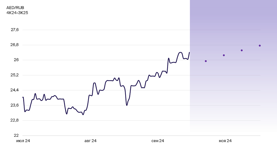
Task: Click the leftmost starting point of the line
Action: (23, 97)
